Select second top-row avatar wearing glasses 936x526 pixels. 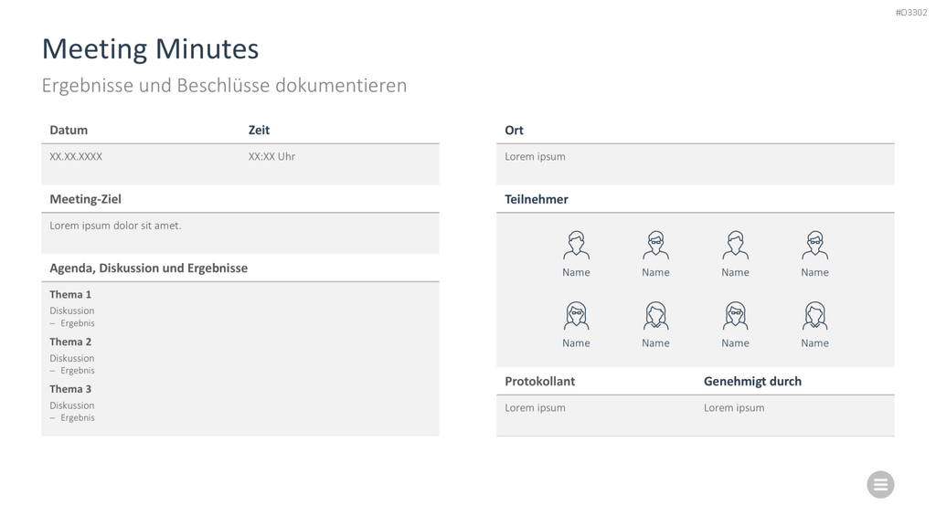click(655, 245)
